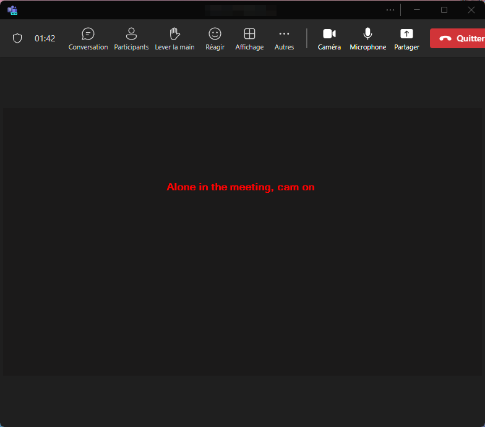
Task: Open the Réagir reactions menu
Action: point(215,38)
